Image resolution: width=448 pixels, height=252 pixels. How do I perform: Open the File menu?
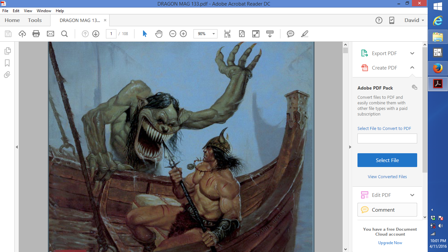5,11
